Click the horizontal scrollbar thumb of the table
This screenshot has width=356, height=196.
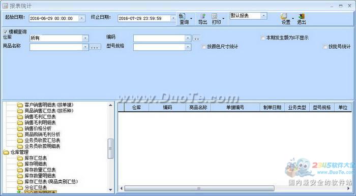199,188
